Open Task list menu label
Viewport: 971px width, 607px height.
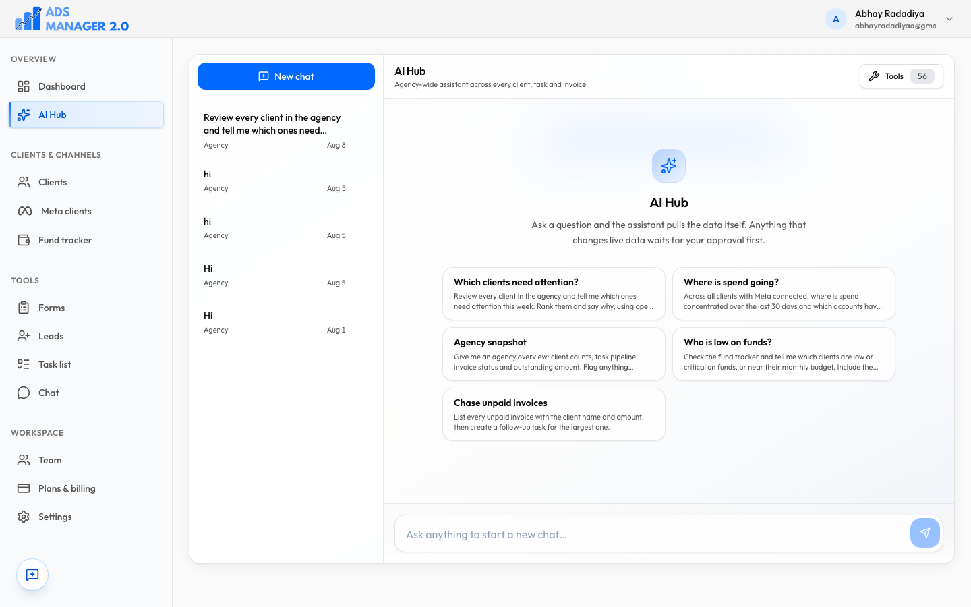55,364
